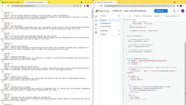Open Project Settings gear in sidebar

(96, 32)
